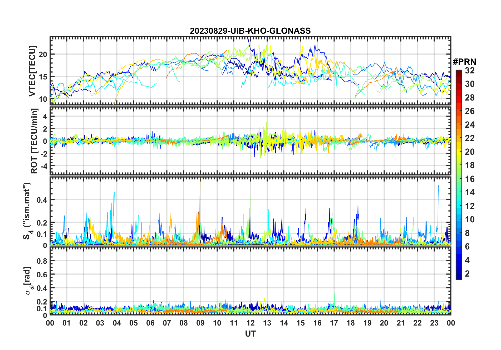Click inside the sigma-phi plot panel

click(x=250, y=281)
